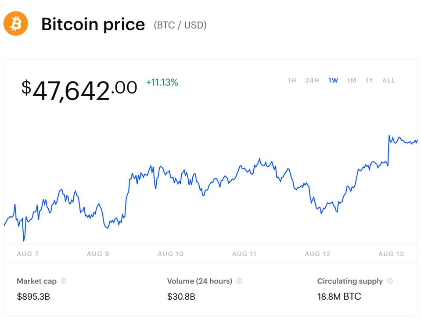Image resolution: width=421 pixels, height=319 pixels.
Task: Click the AUG 13 axis label
Action: pos(391,254)
